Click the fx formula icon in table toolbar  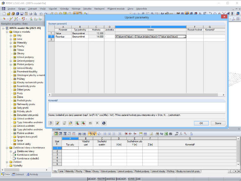tap(181, 134)
